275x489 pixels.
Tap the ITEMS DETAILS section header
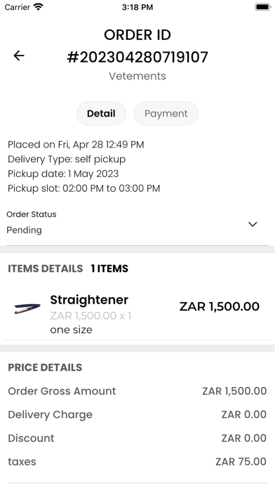[x=46, y=268]
